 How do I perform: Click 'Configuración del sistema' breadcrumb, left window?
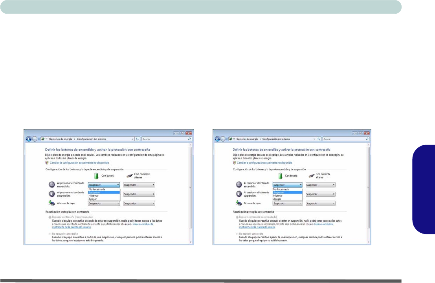click(x=92, y=139)
